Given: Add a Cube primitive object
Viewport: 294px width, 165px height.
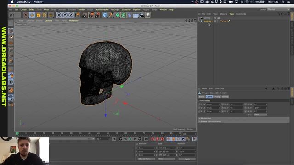Looking at the screenshot, I should click(105, 15).
